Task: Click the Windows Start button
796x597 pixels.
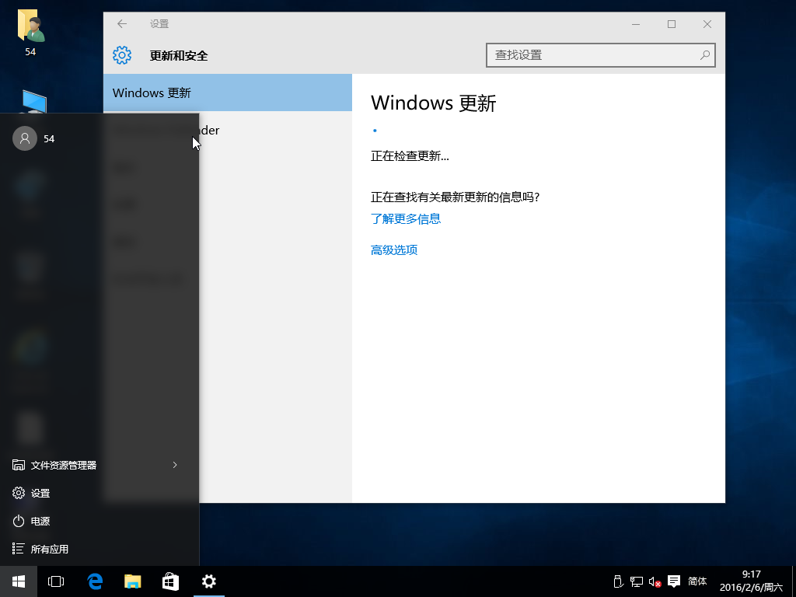Action: [19, 581]
